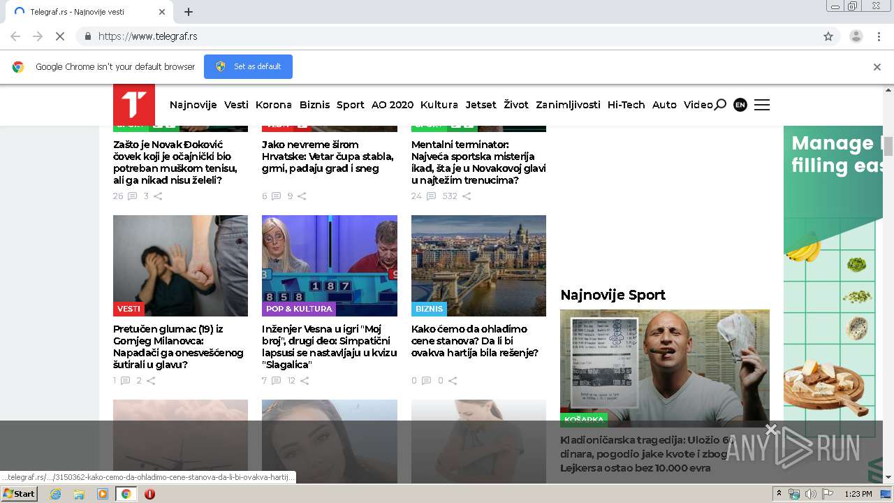Read Zašto je Novak Đoković article

tap(175, 162)
